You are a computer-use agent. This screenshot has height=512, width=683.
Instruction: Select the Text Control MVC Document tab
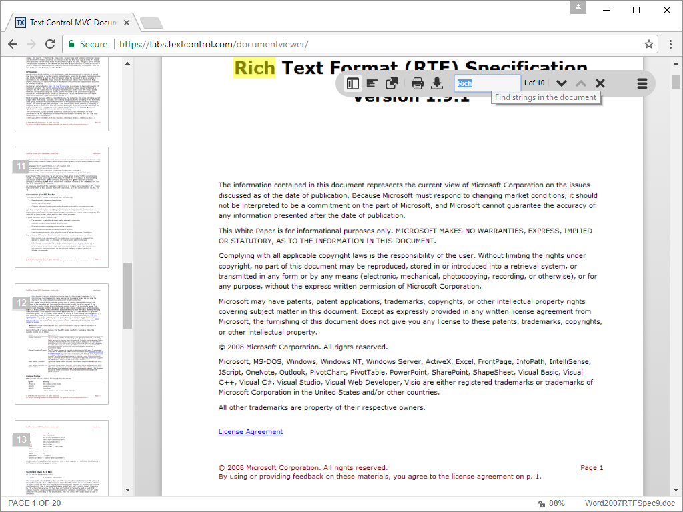[72, 23]
